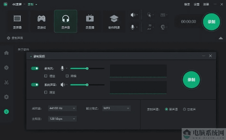226x140 pixels.
Task: Enable the 降噪 noise reduction checkbox
Action: (x=67, y=76)
